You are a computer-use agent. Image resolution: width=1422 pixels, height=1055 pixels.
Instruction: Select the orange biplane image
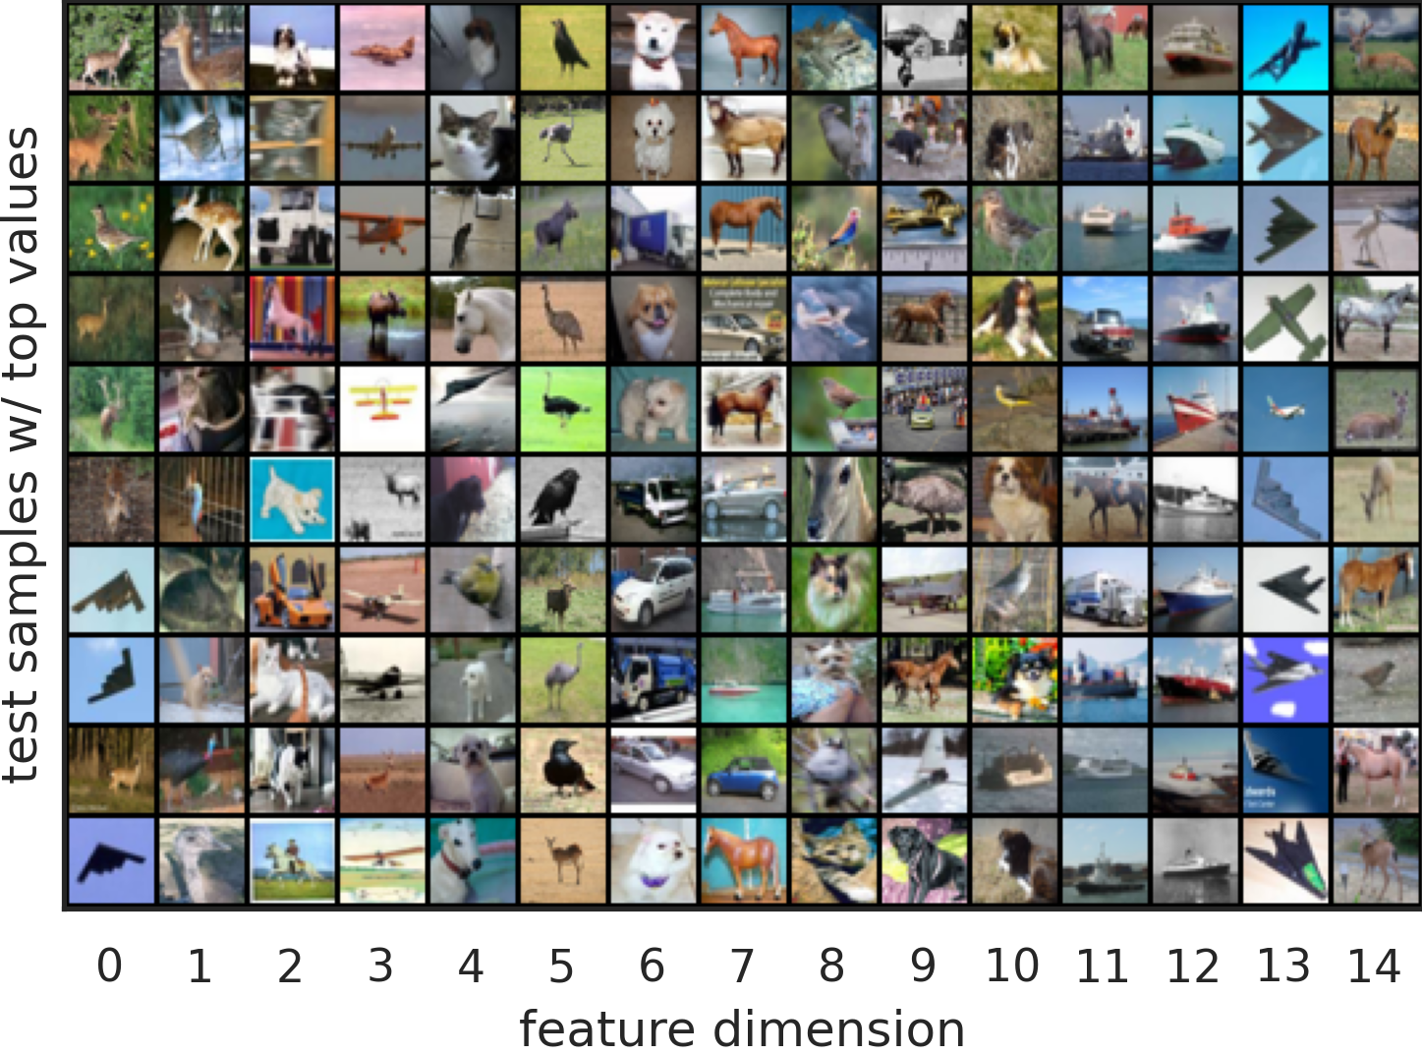(x=382, y=228)
